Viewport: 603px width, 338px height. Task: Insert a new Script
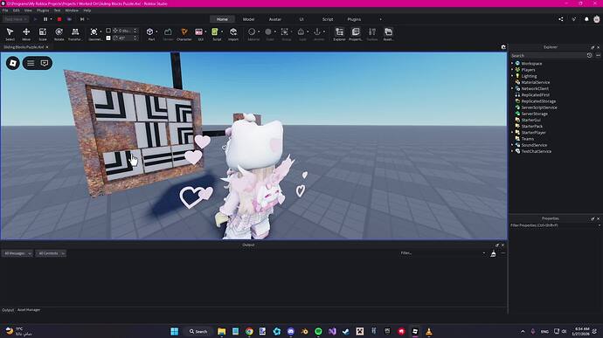215,34
